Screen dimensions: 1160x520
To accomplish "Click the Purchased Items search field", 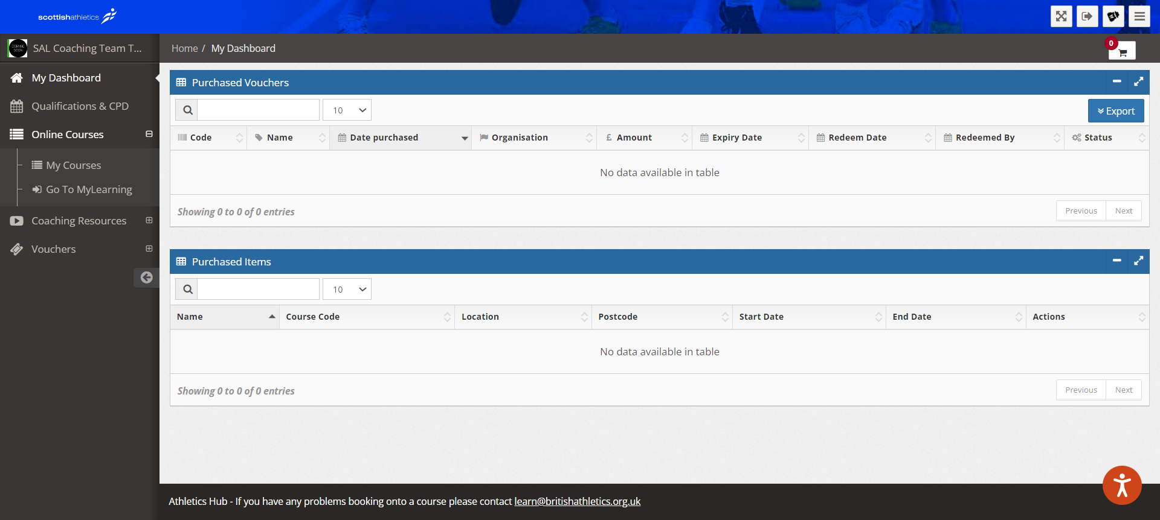I will 258,290.
